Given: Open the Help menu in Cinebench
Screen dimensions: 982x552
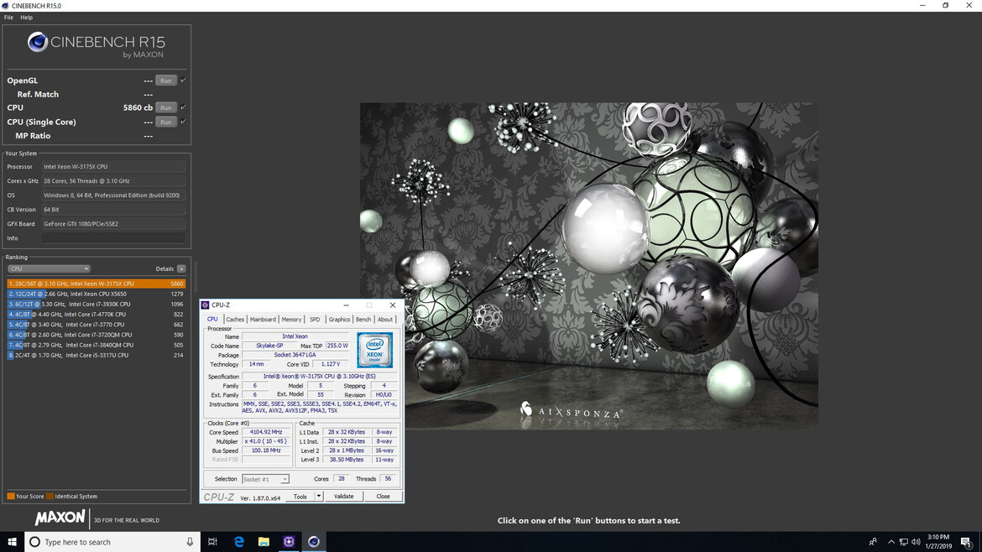Looking at the screenshot, I should click(x=26, y=18).
